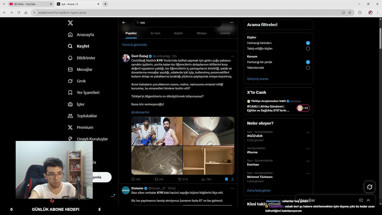
Task: Switch to the Listeler tab
Action: pos(225,33)
